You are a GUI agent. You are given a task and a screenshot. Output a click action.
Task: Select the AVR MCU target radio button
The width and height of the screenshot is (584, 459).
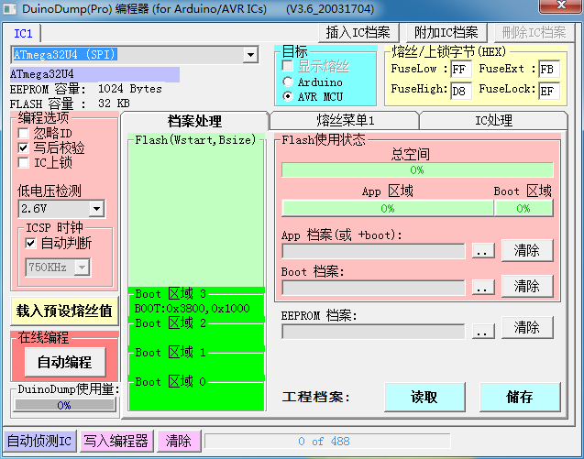pos(288,96)
